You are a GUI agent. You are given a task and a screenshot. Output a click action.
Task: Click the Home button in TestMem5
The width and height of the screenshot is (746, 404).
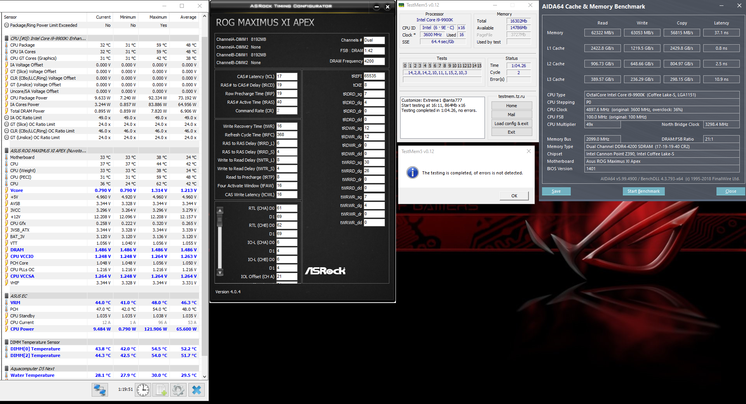click(x=511, y=106)
